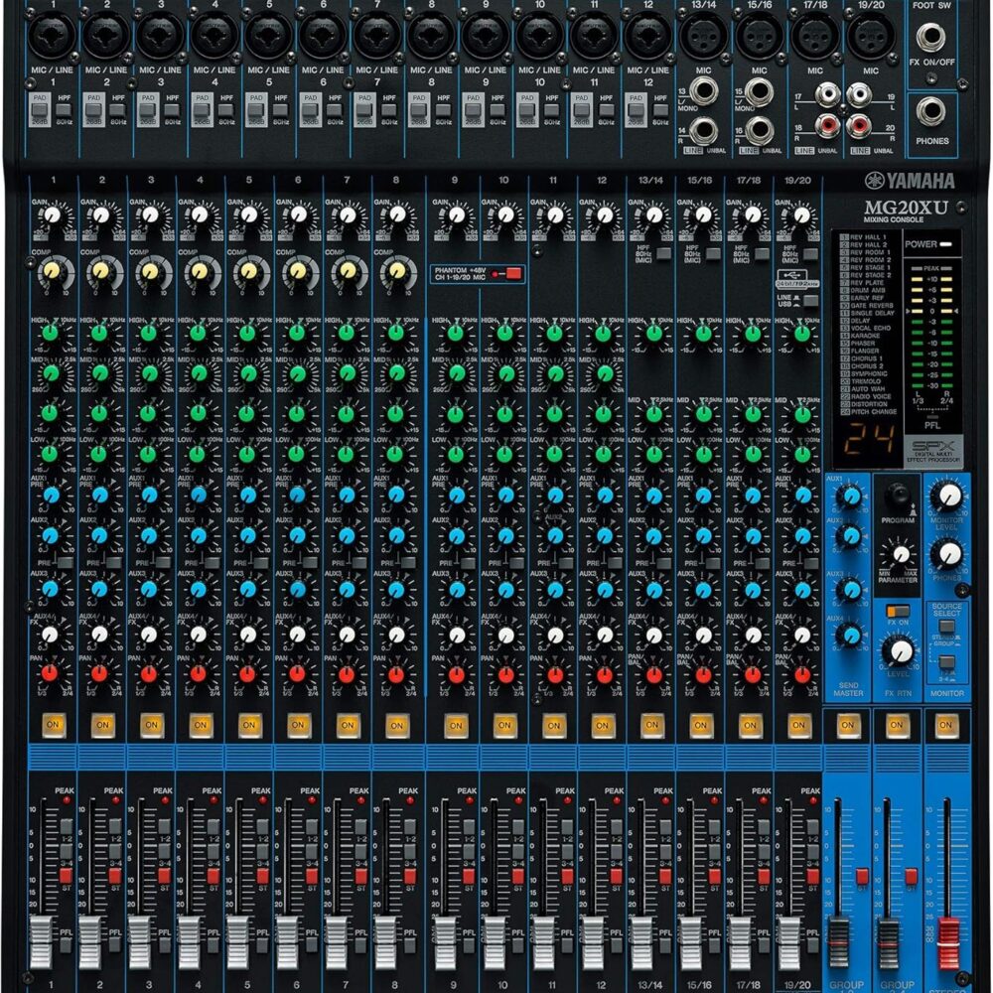Screen dimensions: 993x993
Task: Toggle the PAD switch on channel 1
Action: tap(40, 110)
